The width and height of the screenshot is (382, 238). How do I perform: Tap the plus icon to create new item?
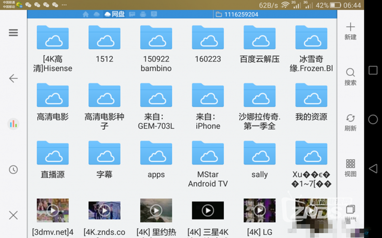(350, 31)
